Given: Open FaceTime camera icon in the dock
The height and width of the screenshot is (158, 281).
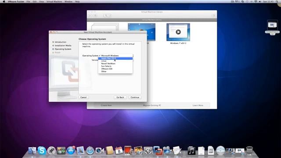Looking at the screenshot, I should point(100,151).
